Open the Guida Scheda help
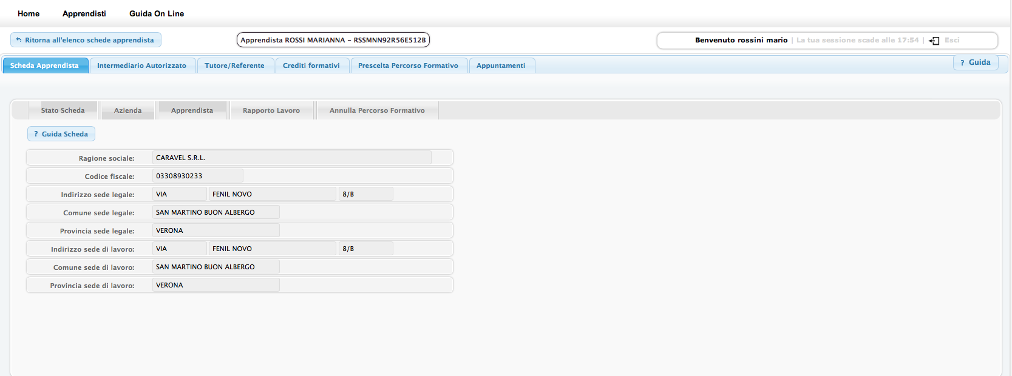 click(61, 134)
